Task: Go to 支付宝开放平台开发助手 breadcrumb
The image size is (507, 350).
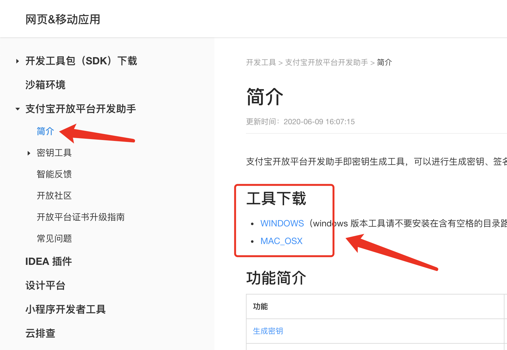Action: click(327, 62)
